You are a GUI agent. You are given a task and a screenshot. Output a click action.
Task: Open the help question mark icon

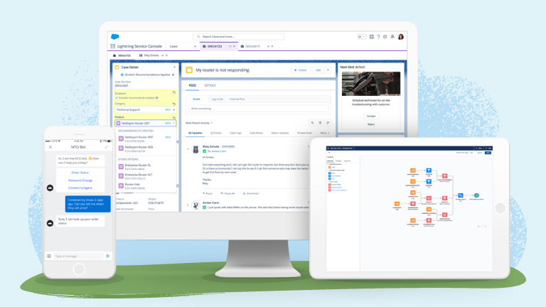pos(378,36)
